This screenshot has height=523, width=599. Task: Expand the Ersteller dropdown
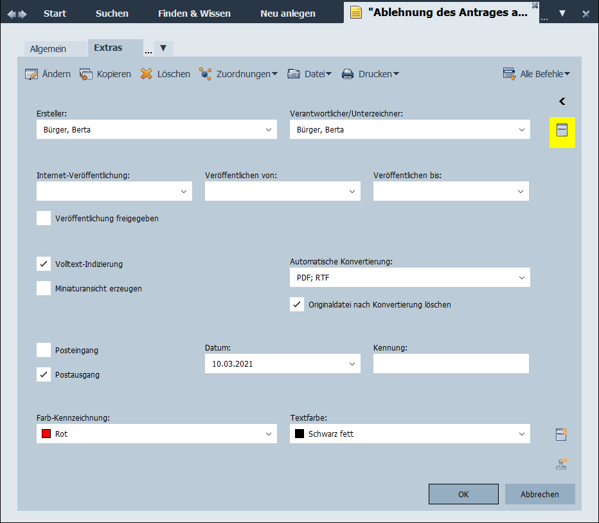coord(269,129)
